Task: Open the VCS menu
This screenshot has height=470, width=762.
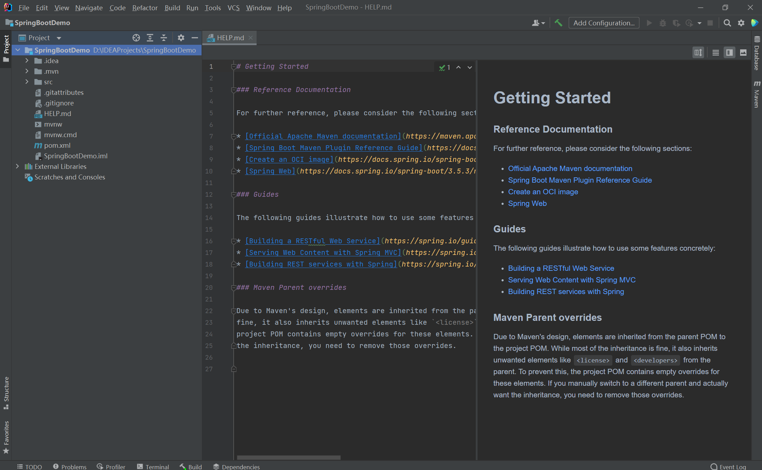Action: tap(233, 7)
